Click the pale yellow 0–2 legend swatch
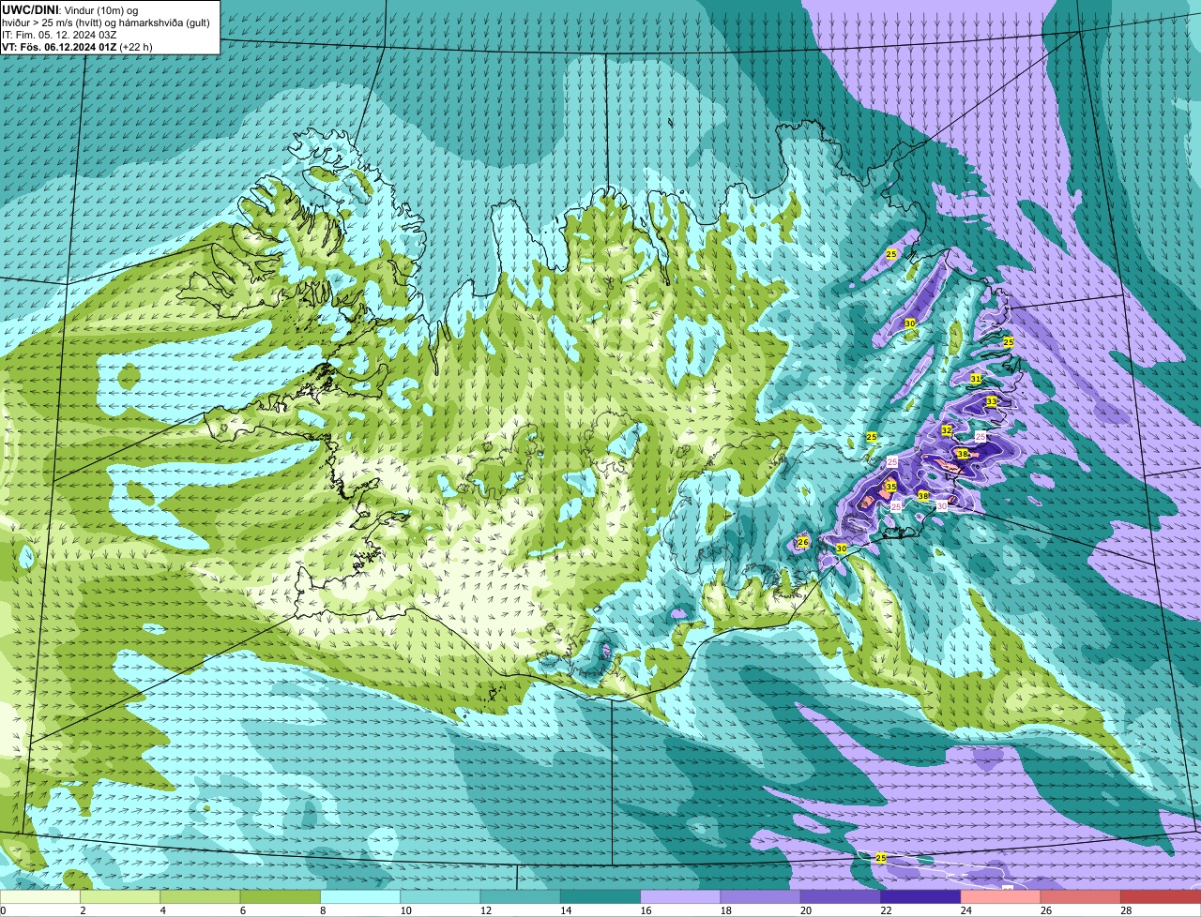Viewport: 1201px width, 917px height. click(x=40, y=897)
